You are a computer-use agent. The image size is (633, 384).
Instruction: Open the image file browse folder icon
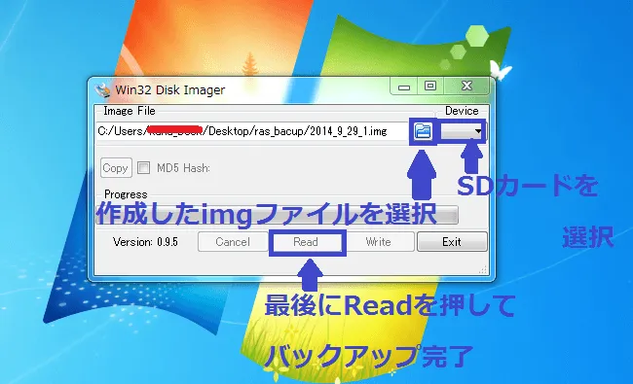[423, 131]
